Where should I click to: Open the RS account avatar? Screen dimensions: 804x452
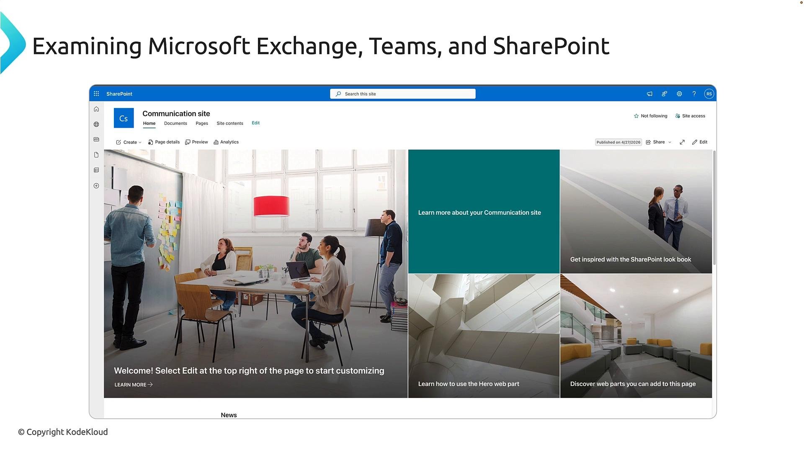[x=709, y=94]
